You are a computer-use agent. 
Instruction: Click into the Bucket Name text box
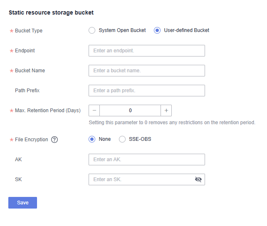pos(146,71)
